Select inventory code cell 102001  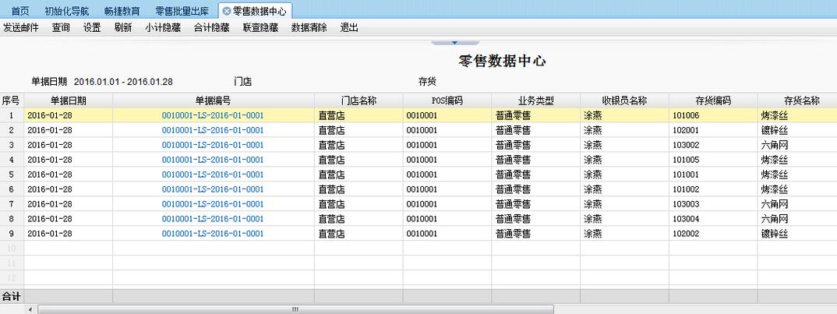point(713,130)
